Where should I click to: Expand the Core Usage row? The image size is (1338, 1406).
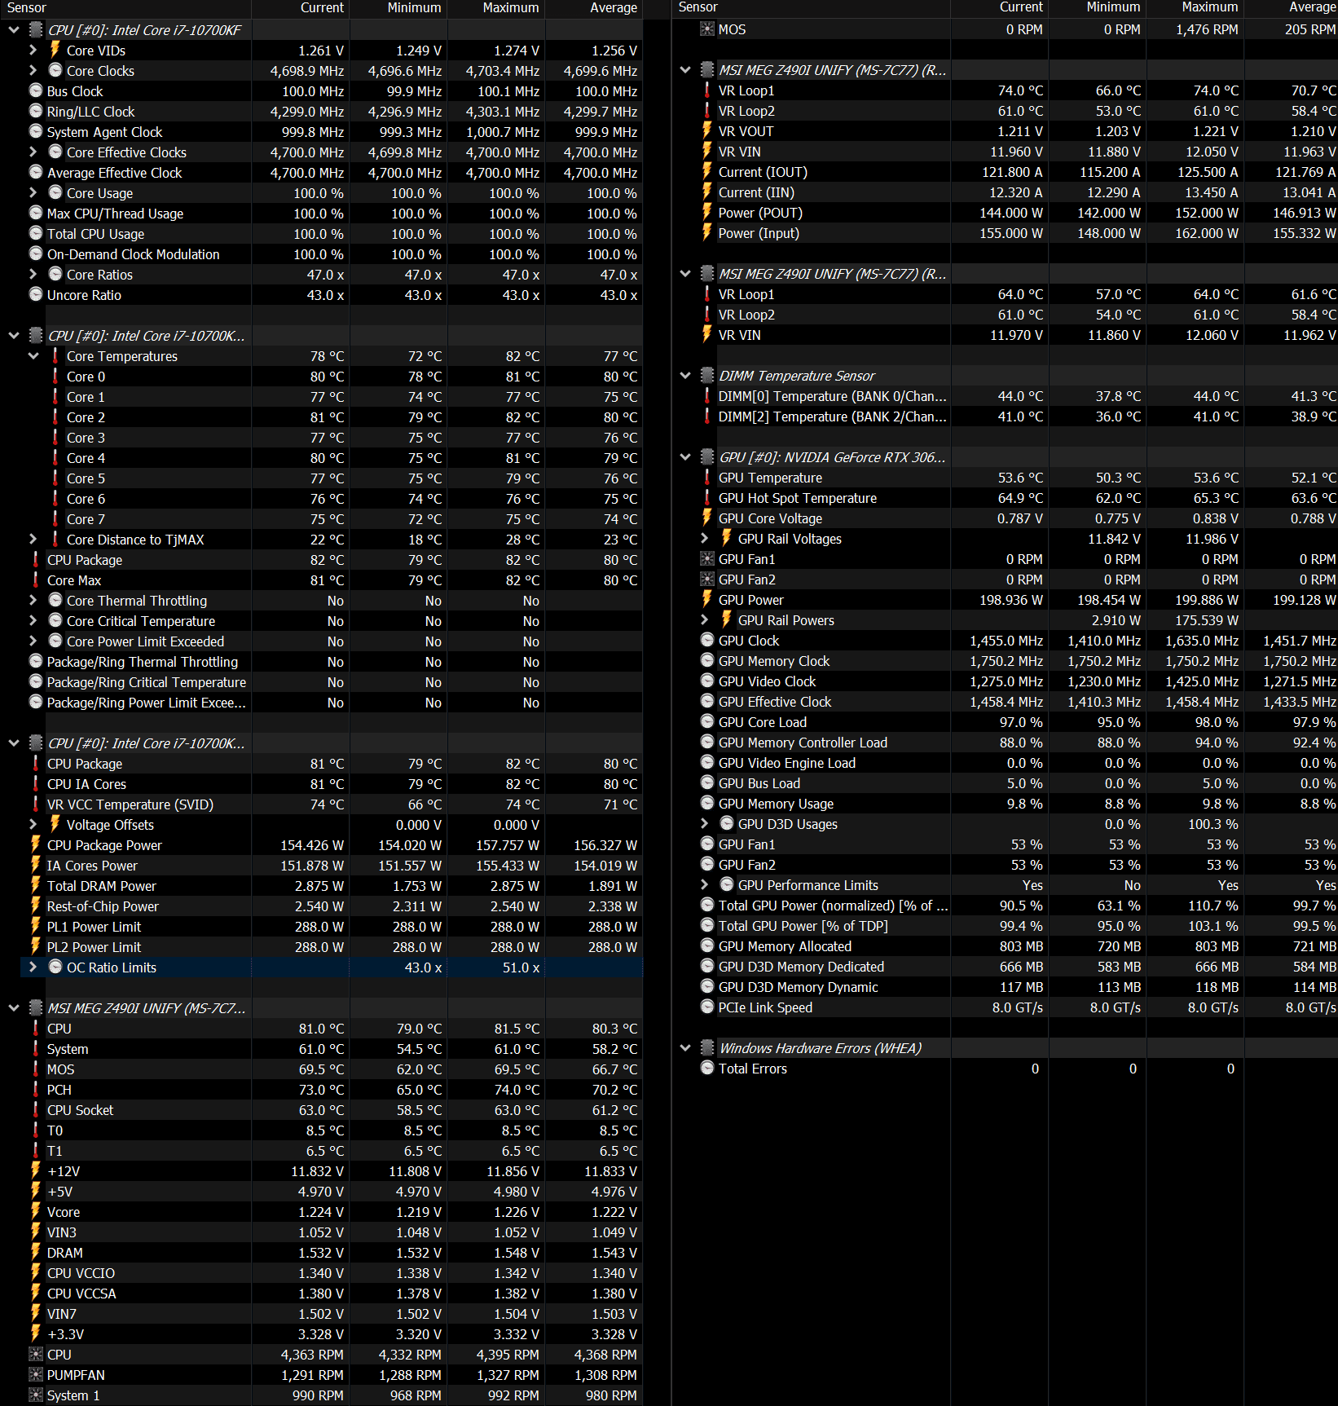tap(33, 193)
